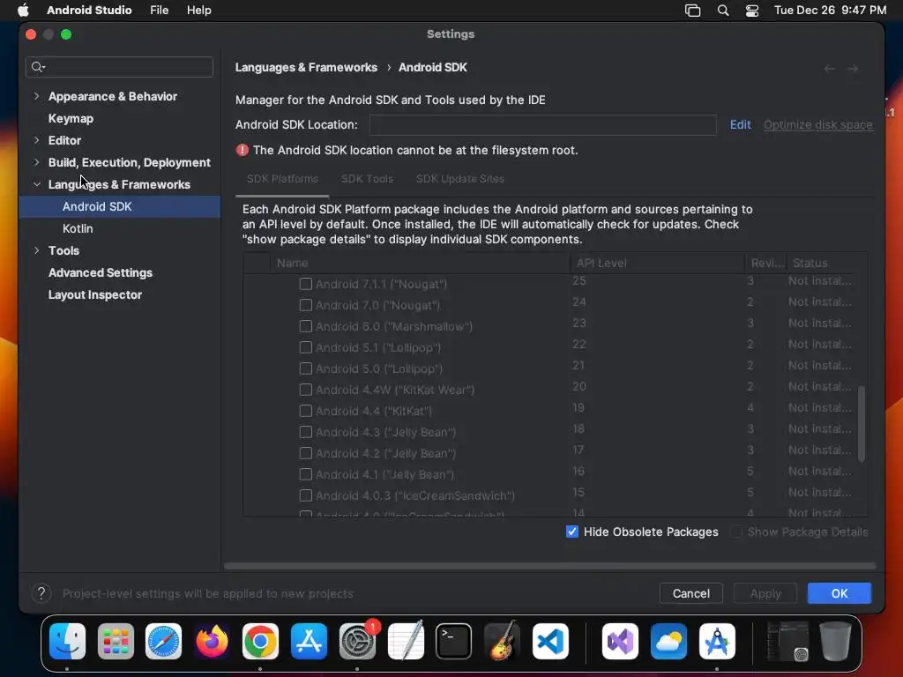Expand Appearance & Behavior section
This screenshot has height=677, width=903.
click(37, 96)
